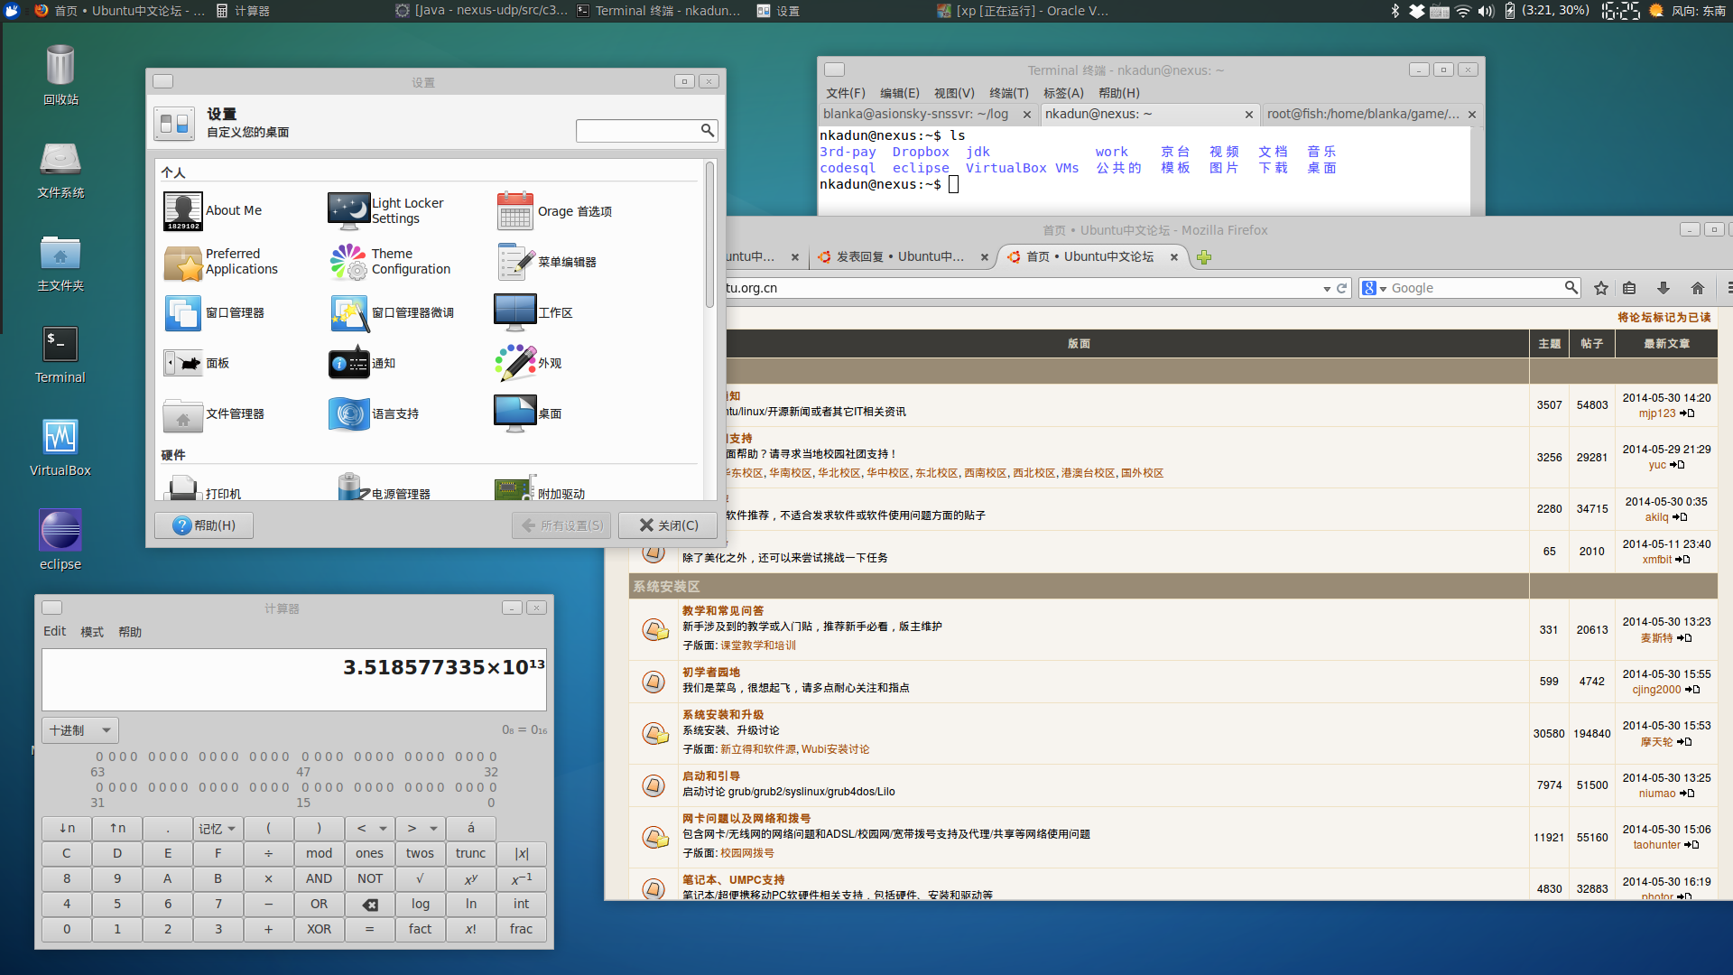Click Firefox reload icon
Screen dimensions: 1733x975
(x=1341, y=288)
